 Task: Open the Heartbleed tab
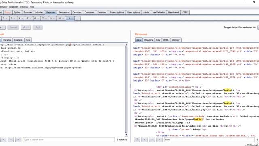(x=174, y=13)
